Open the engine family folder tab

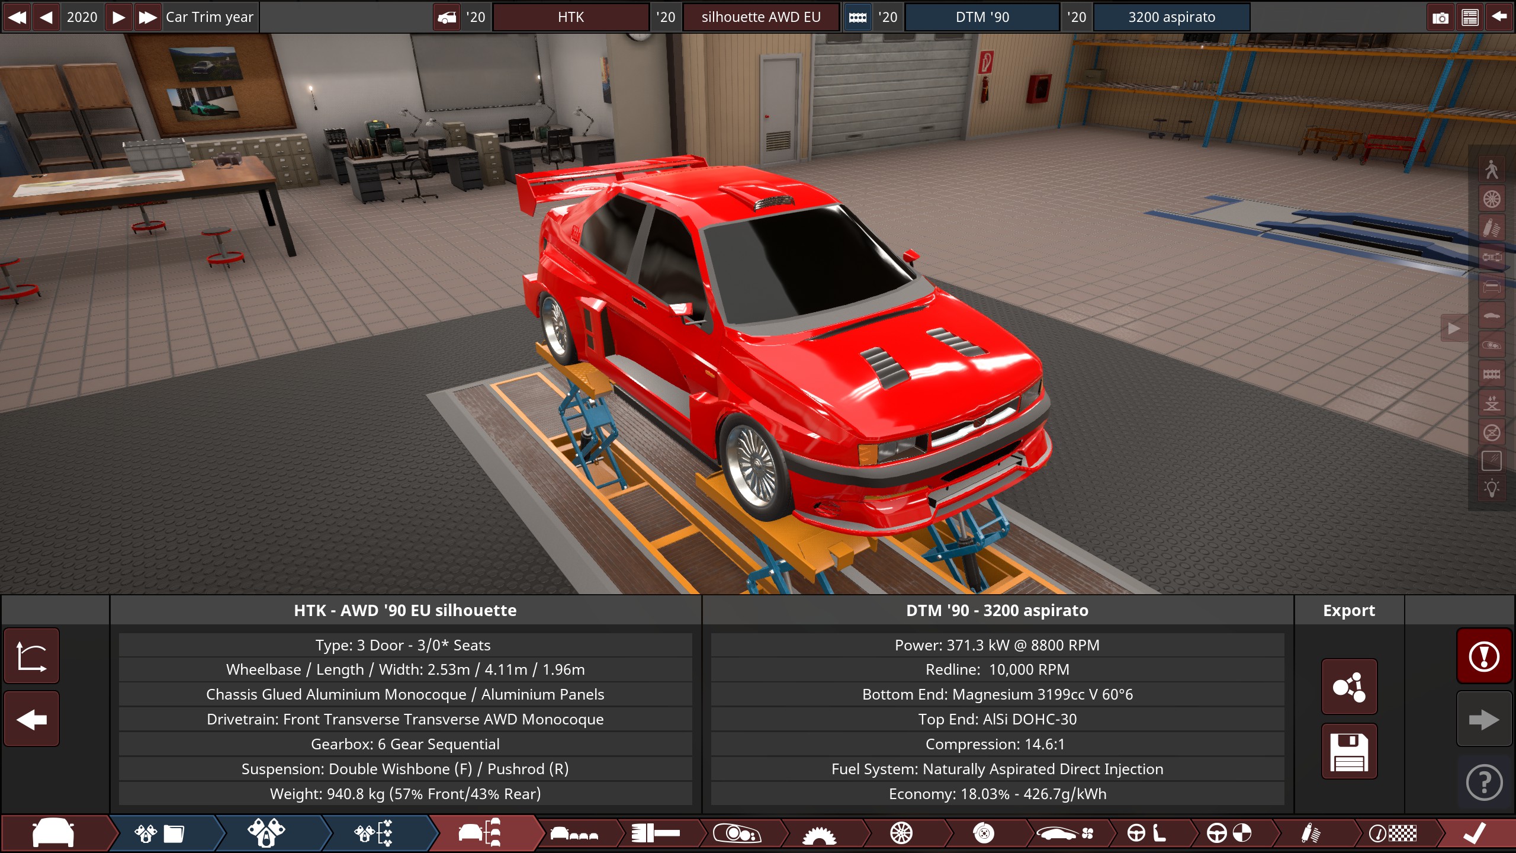161,833
